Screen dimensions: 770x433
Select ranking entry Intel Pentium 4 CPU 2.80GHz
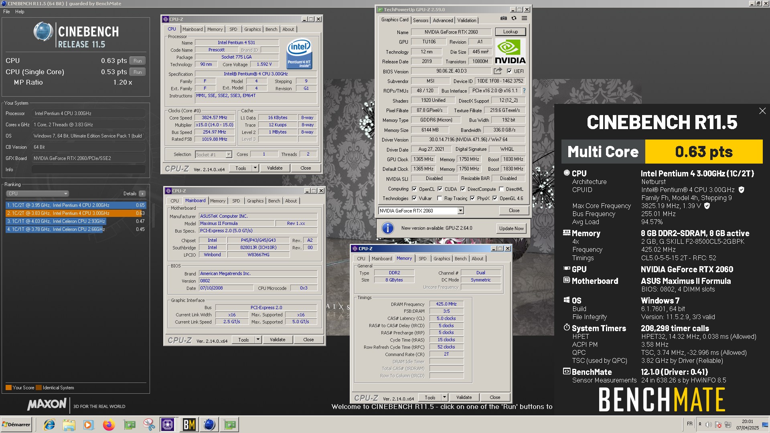click(76, 205)
